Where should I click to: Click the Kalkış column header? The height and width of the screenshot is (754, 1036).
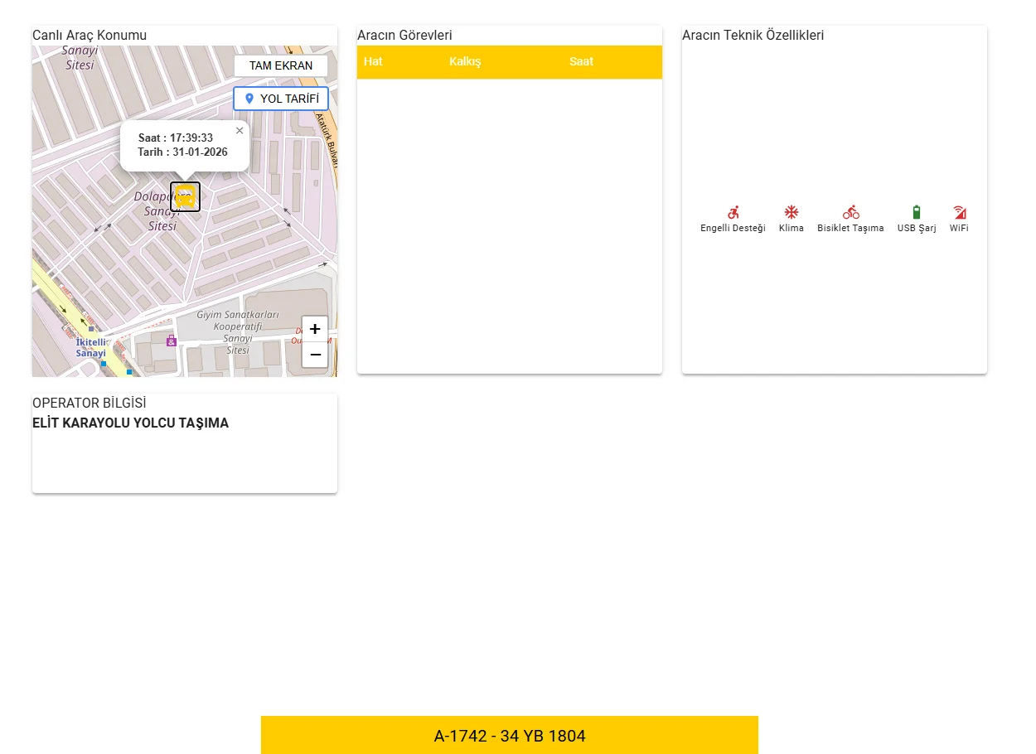[465, 61]
